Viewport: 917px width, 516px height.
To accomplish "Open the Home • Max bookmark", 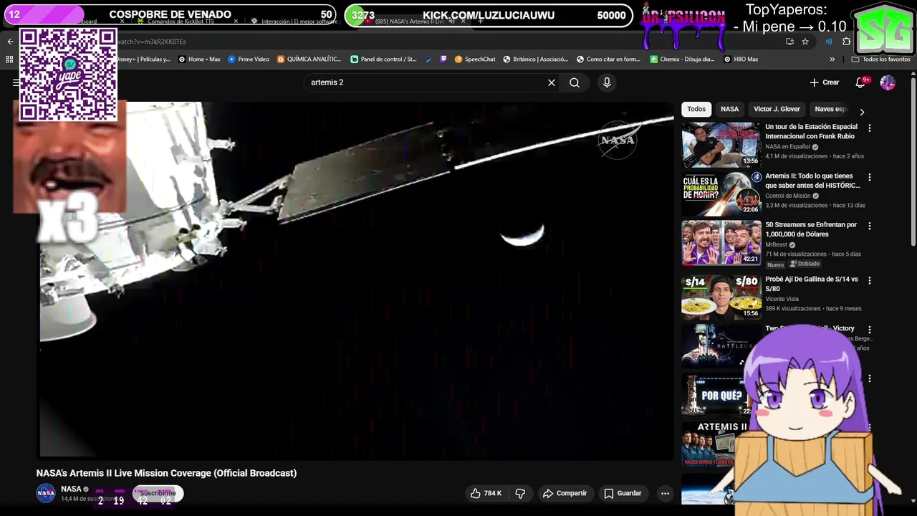I will pyautogui.click(x=199, y=59).
